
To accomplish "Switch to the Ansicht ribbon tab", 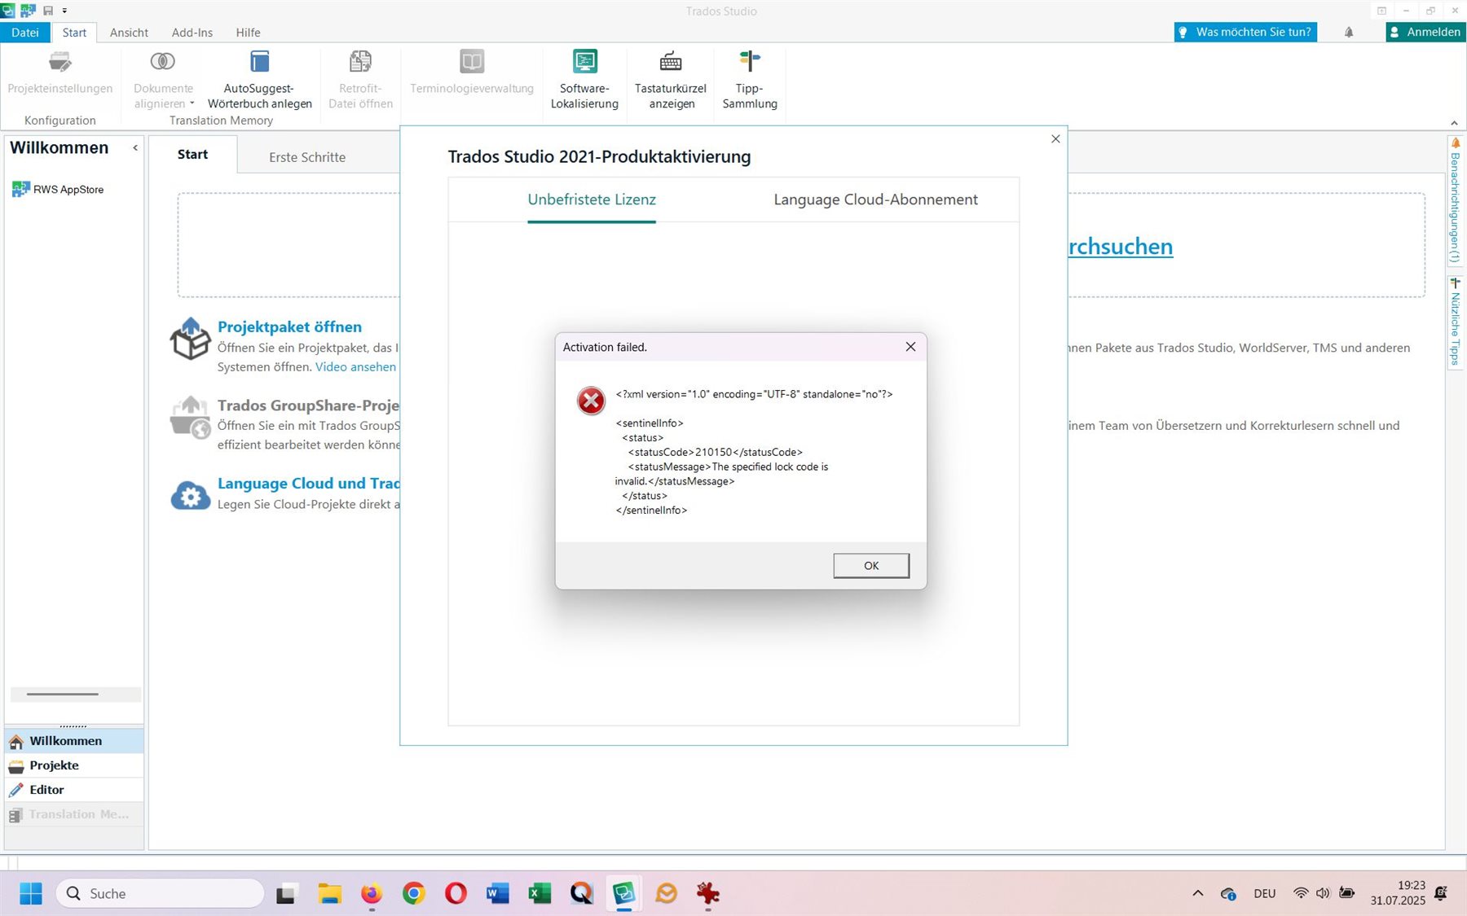I will coord(128,33).
